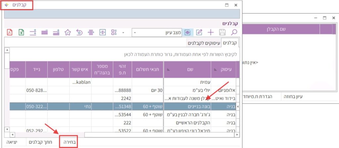
Task: Export the contractors list to Excel
Action: (22, 32)
